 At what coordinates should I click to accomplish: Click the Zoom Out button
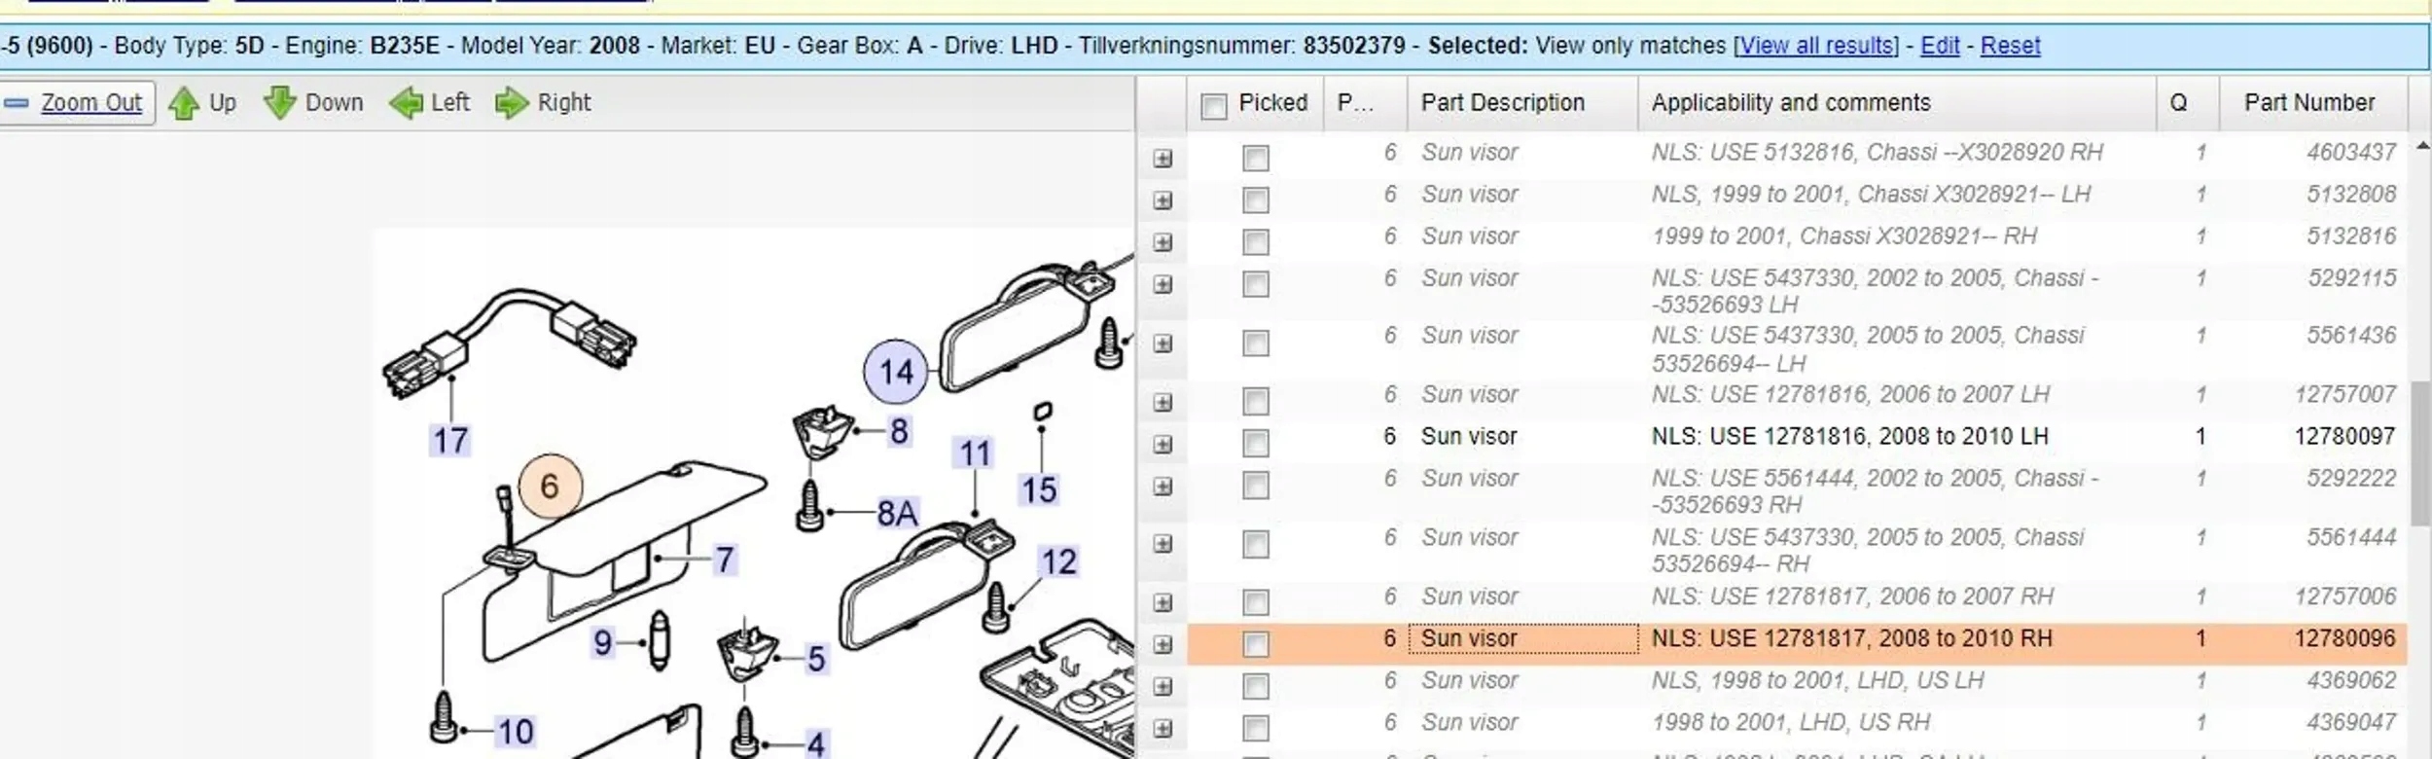77,103
